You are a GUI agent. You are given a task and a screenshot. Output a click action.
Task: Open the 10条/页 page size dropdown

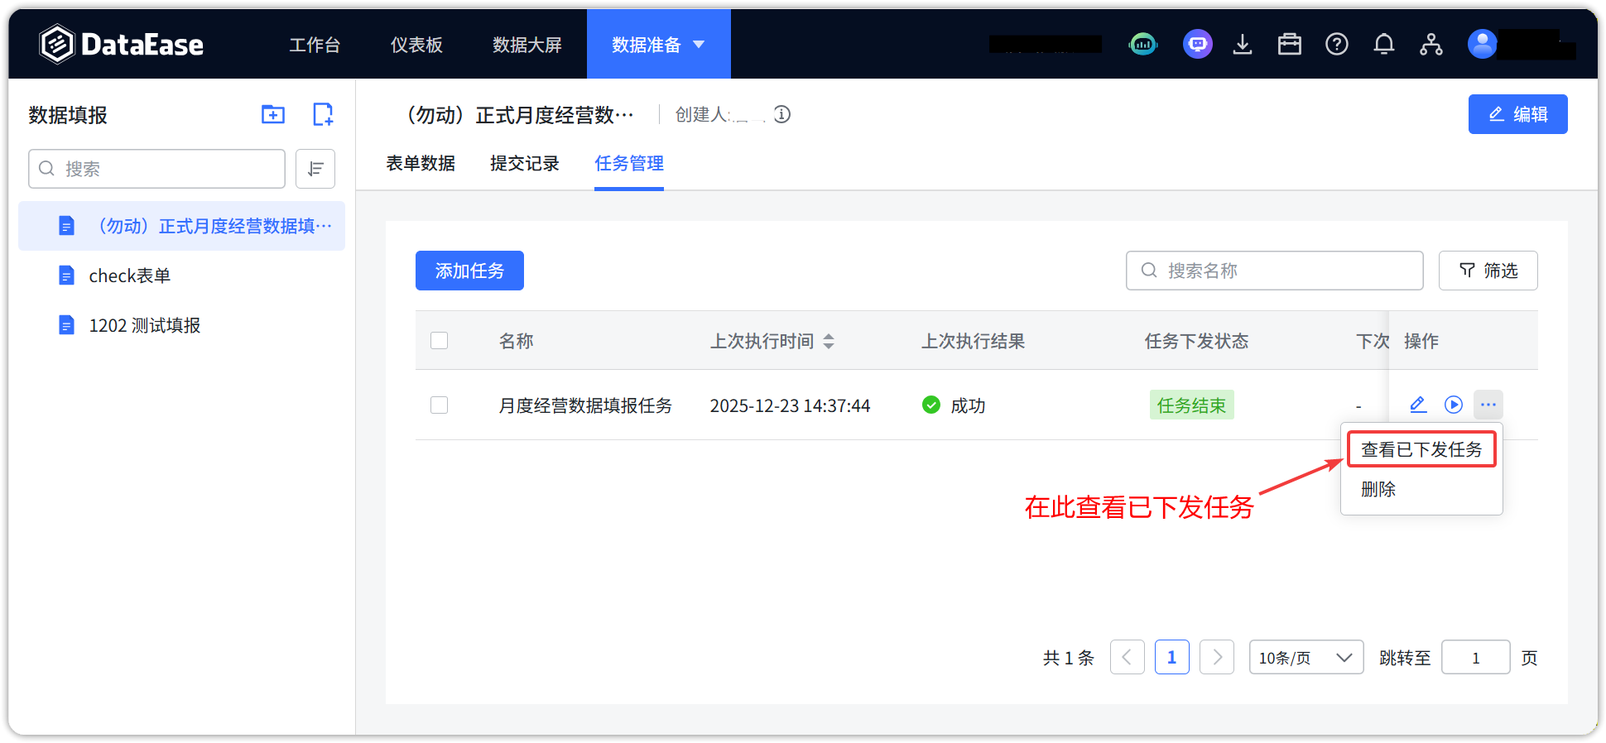click(1305, 658)
